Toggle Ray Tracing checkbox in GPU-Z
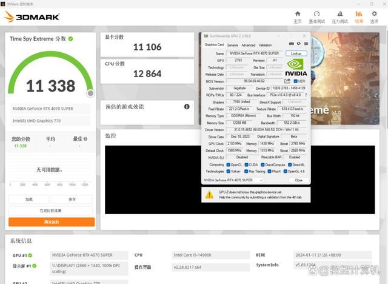 pos(246,171)
